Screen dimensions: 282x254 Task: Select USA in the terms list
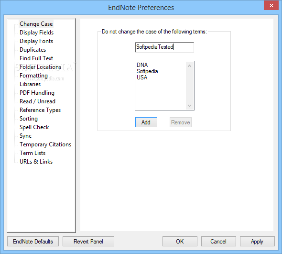142,77
